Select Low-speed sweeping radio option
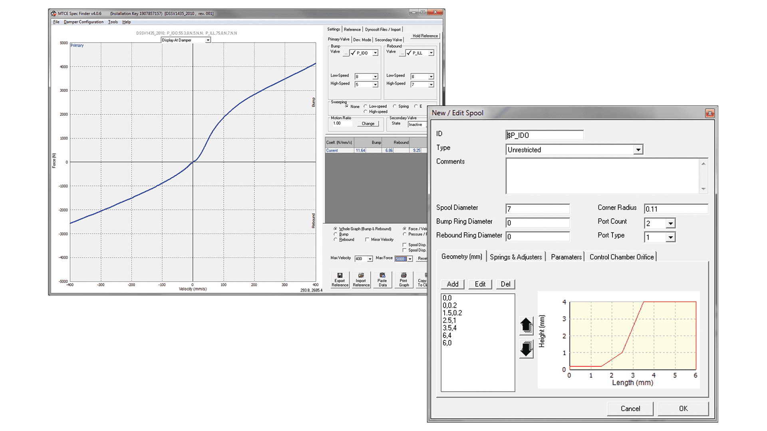767x431 pixels. pyautogui.click(x=366, y=107)
